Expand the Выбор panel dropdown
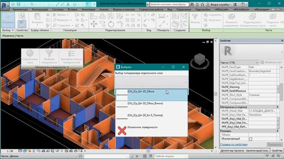 (8, 30)
